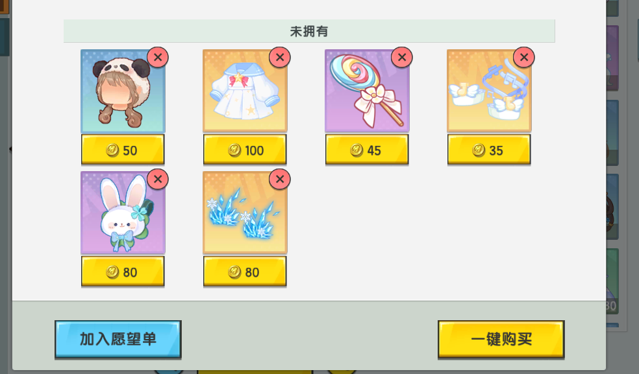639x374 pixels.
Task: Buy the sailor dress for 100 coins
Action: pos(245,150)
